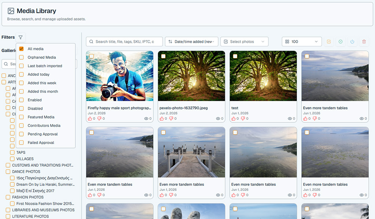Click the 'pexels-photo-1632790.jpeg' title text

point(183,108)
